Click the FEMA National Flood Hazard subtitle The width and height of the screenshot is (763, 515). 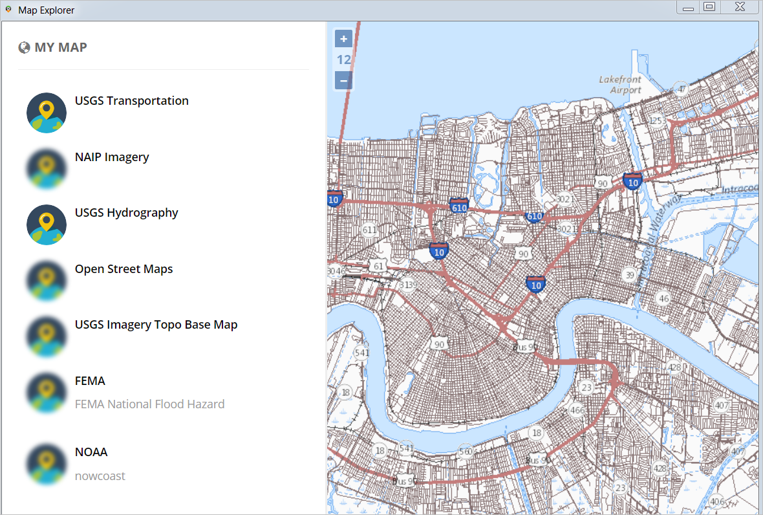click(x=150, y=404)
